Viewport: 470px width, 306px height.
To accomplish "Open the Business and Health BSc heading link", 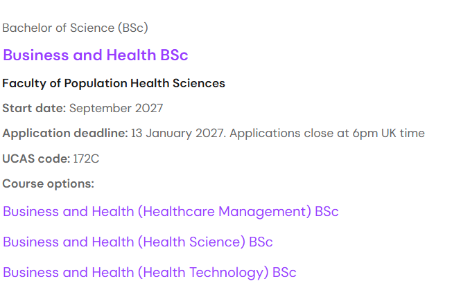I will [95, 55].
